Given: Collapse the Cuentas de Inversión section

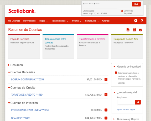Looking at the screenshot, I should [9, 103].
